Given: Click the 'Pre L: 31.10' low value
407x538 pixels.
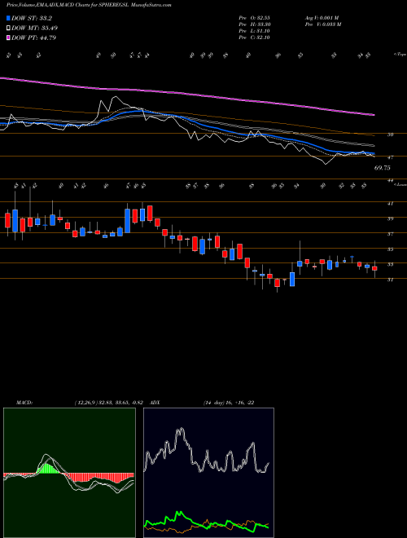Looking at the screenshot, I should click(255, 31).
